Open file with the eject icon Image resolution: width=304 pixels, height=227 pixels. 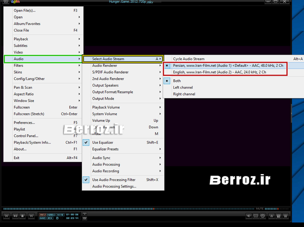coord(271,216)
